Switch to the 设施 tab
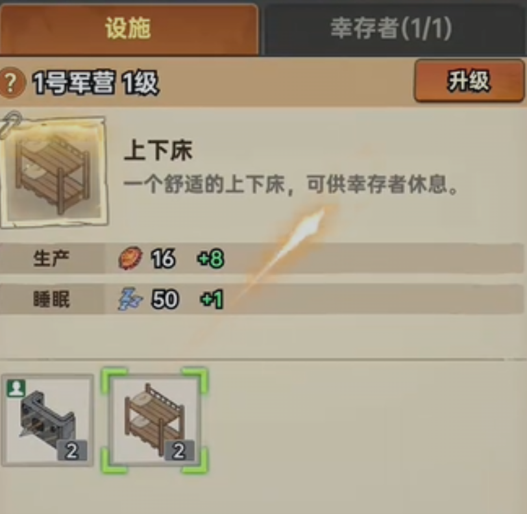This screenshot has height=514, width=527. click(x=129, y=29)
